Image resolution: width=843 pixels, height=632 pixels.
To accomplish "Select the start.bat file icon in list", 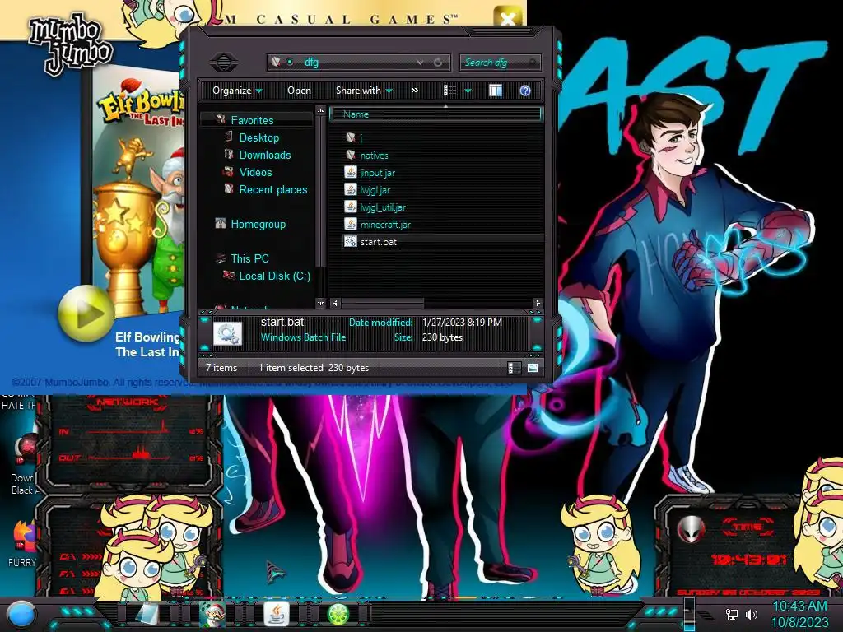I will (x=351, y=241).
